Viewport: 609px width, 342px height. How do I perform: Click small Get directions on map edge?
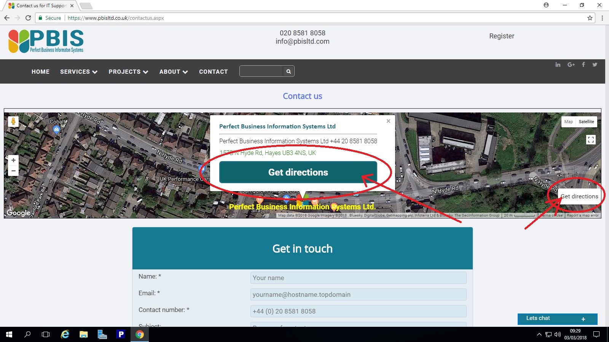coord(579,196)
